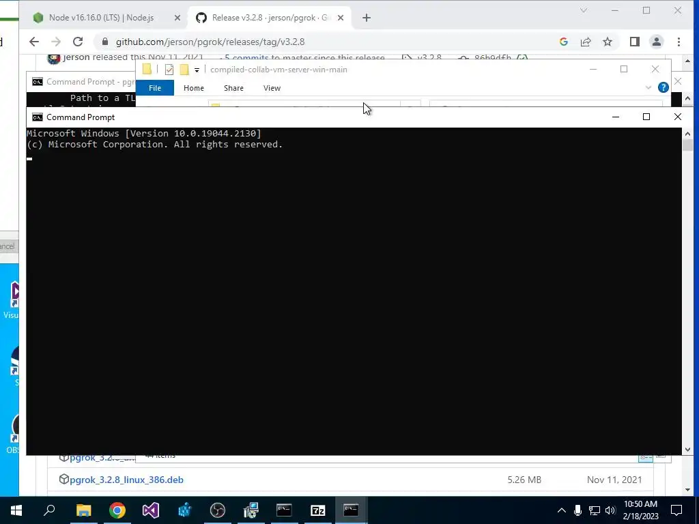Click the Command Prompt scrollbar down arrow

pyautogui.click(x=687, y=450)
